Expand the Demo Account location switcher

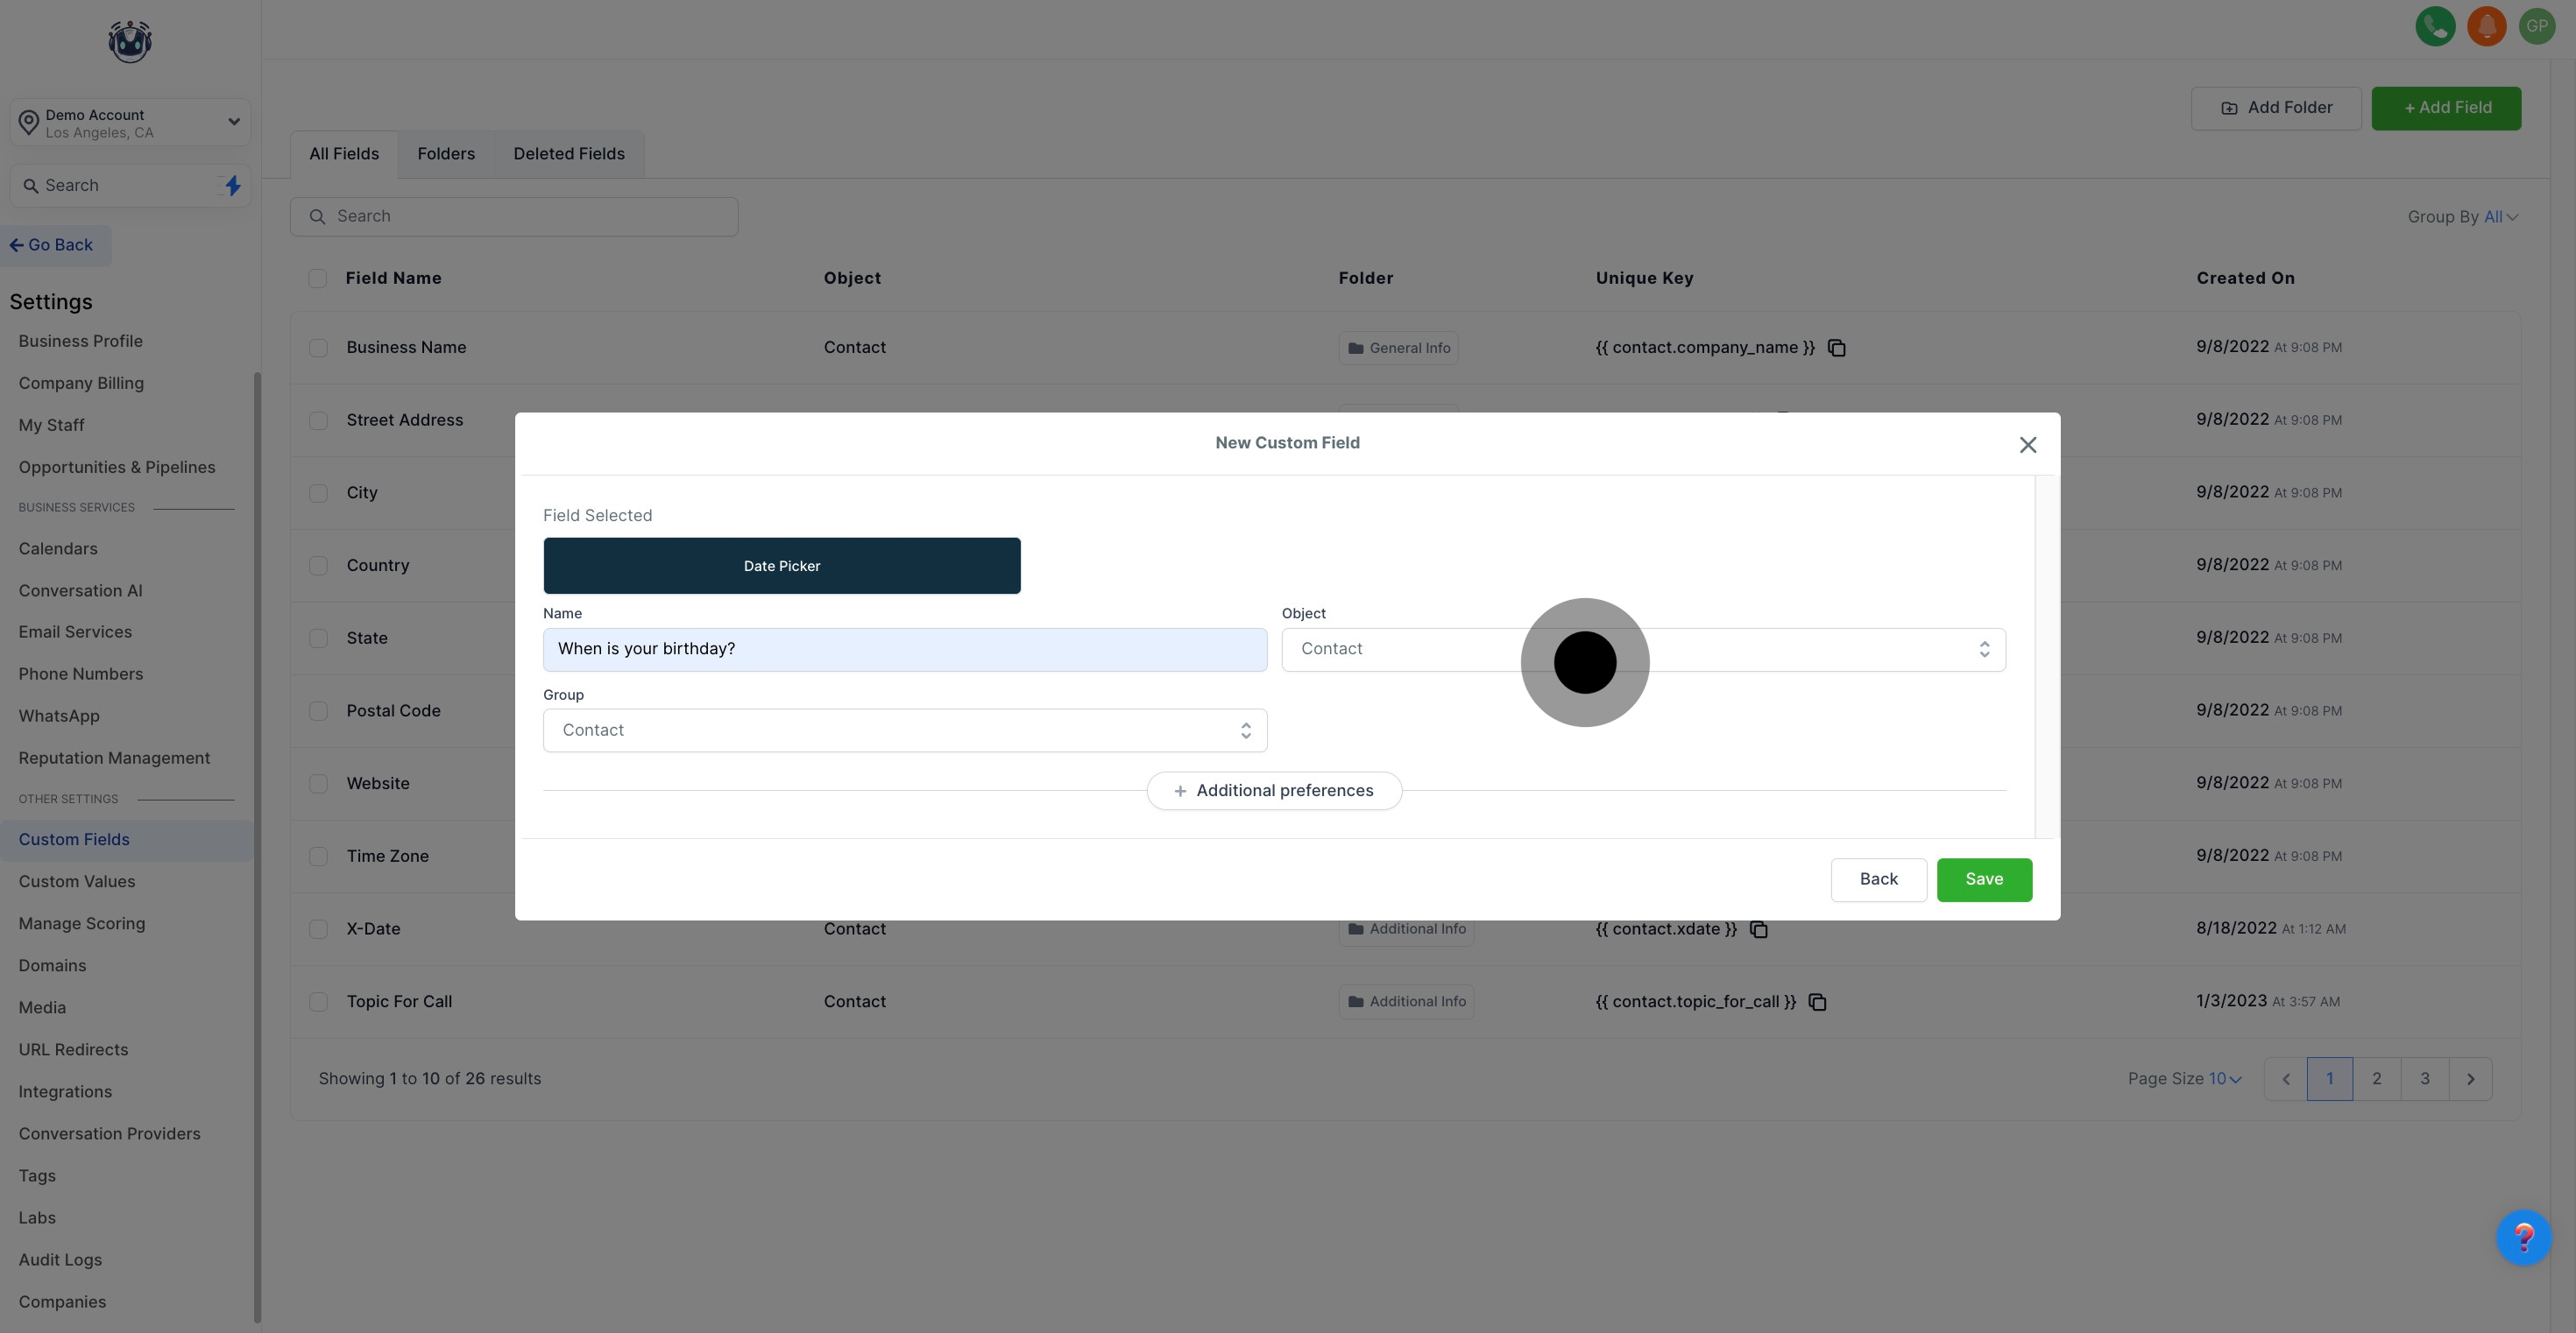coord(234,121)
